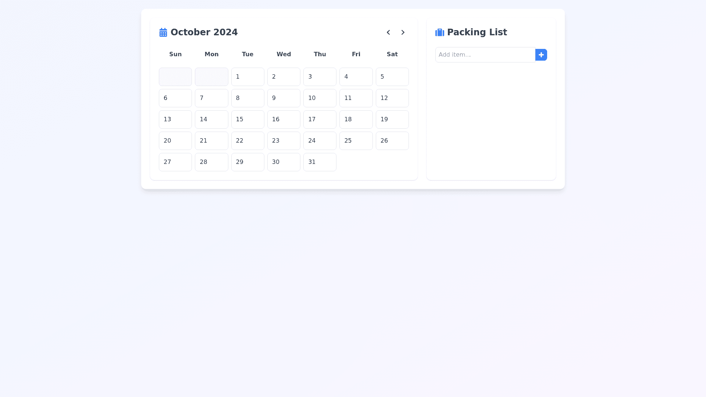
Task: Advance to next month with right chevron
Action: click(403, 32)
